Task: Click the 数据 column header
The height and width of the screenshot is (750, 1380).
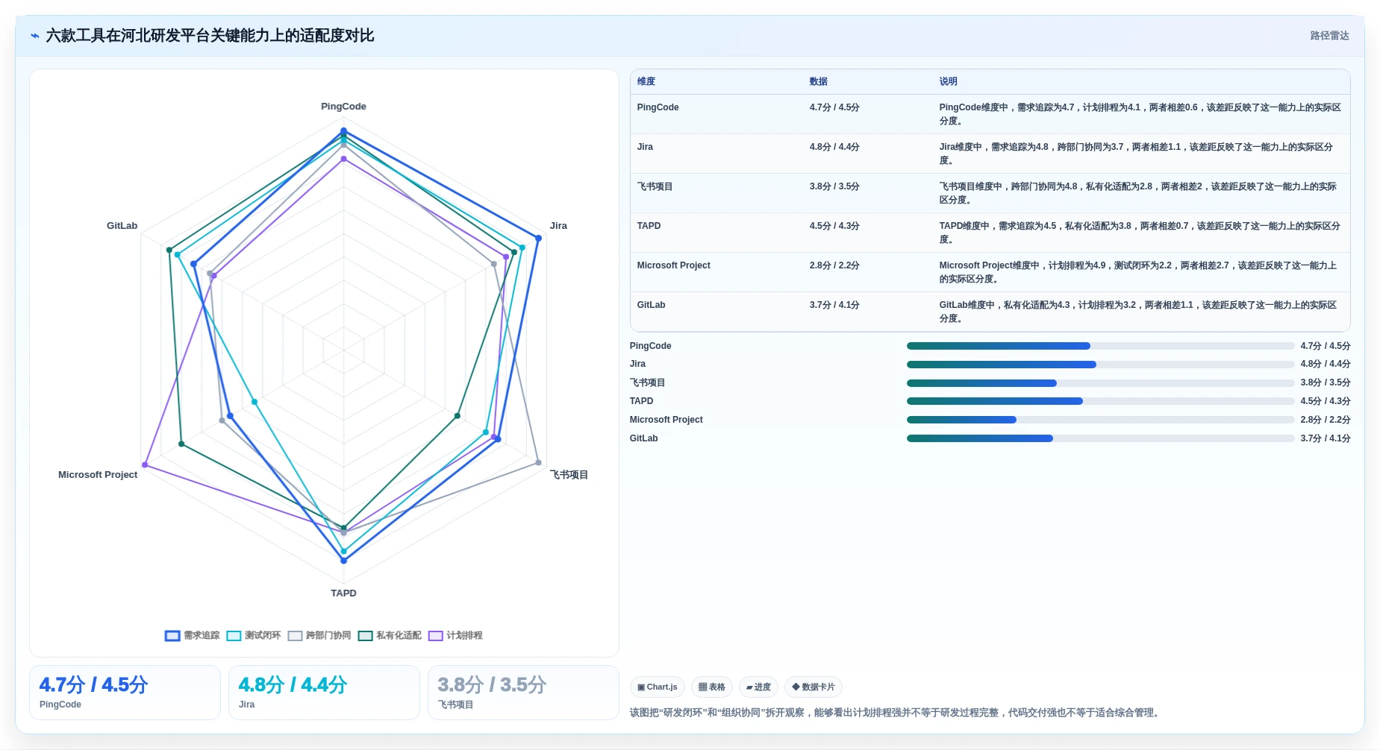Action: coord(819,82)
